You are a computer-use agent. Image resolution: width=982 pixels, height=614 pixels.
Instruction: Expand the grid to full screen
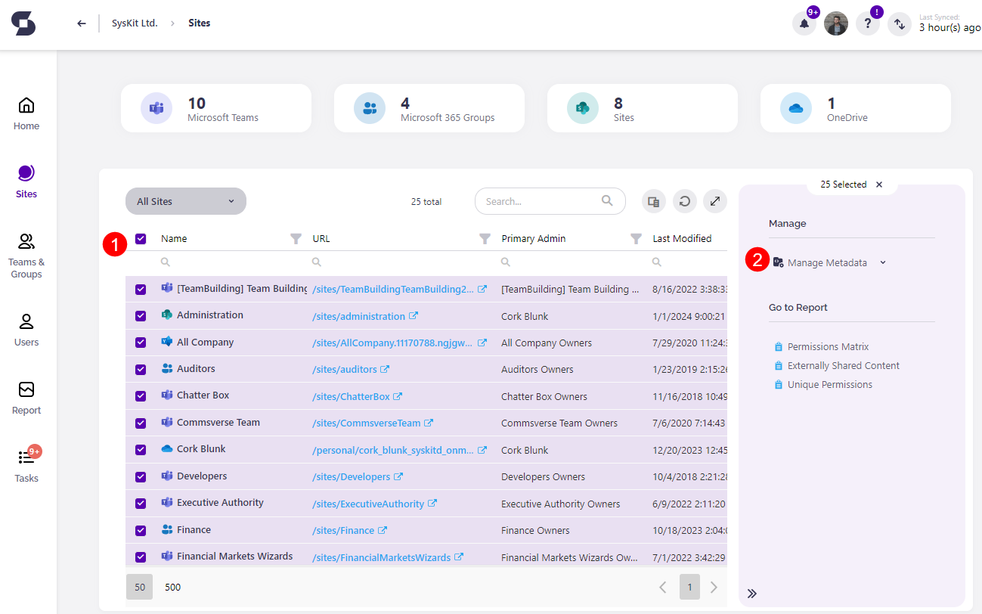(x=714, y=201)
